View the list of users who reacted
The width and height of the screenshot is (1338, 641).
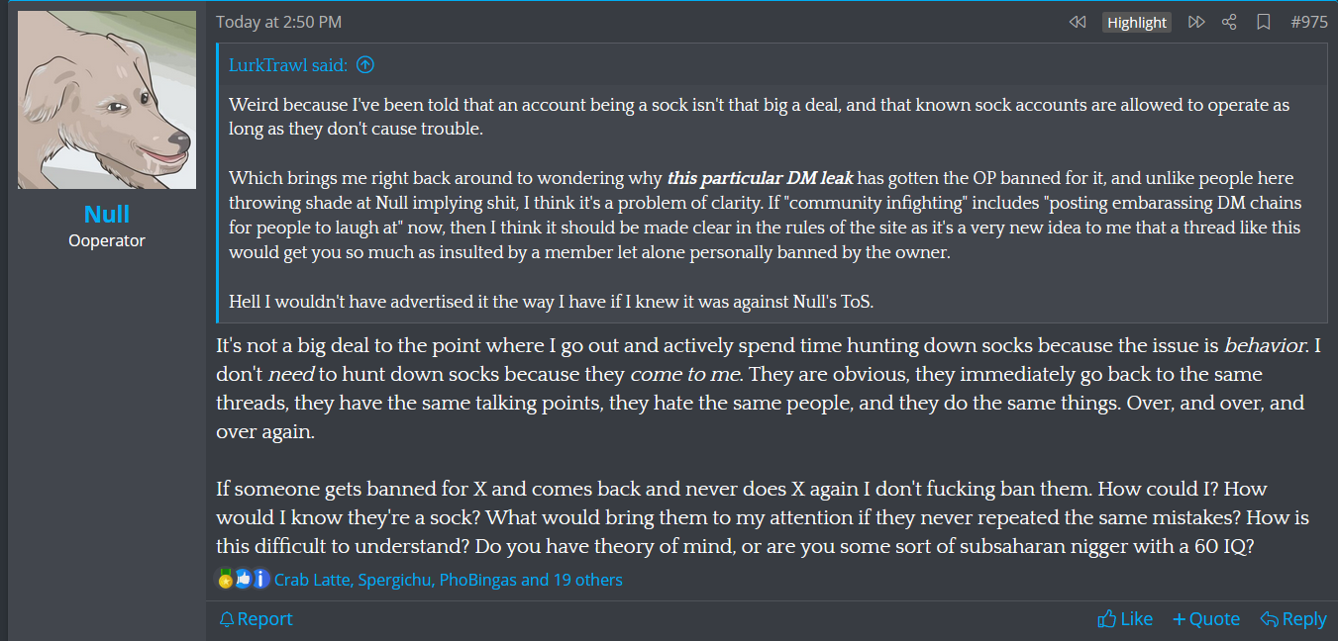pyautogui.click(x=449, y=580)
